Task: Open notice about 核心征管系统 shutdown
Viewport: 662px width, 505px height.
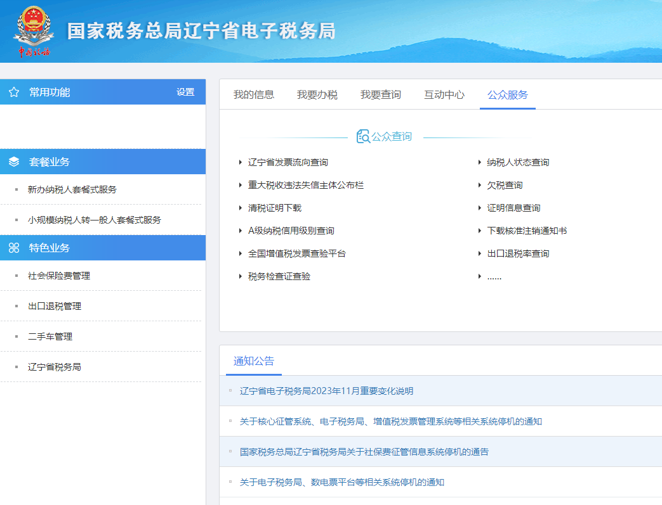Action: [x=390, y=421]
